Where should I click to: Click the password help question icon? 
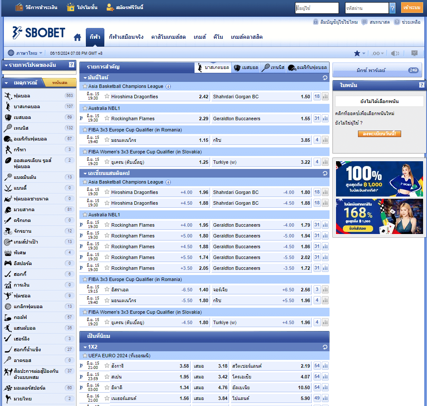392,8
